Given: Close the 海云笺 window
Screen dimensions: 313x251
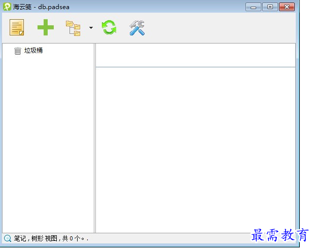Looking at the screenshot, I should (x=287, y=7).
